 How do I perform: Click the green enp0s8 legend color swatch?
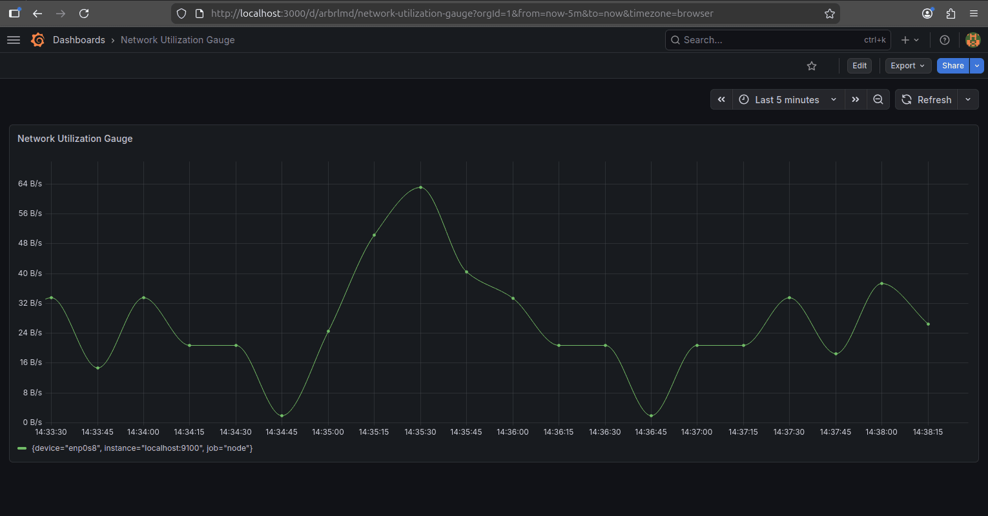(x=22, y=448)
